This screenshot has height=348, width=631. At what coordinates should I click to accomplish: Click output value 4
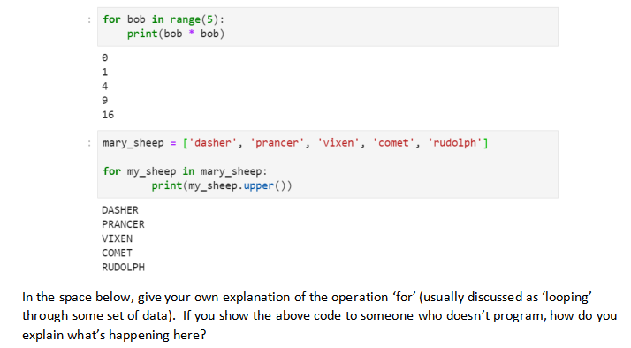point(104,86)
